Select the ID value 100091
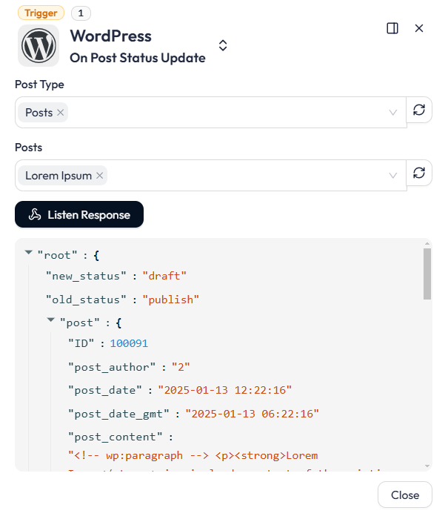The height and width of the screenshot is (519, 448). pyautogui.click(x=129, y=343)
